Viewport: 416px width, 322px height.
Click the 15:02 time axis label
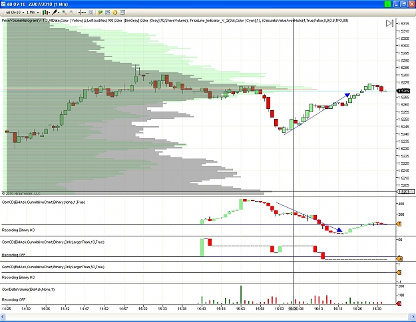click(x=143, y=309)
